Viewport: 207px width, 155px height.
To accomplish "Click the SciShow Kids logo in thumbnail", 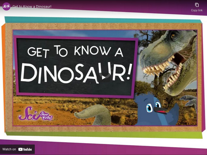I will [35, 114].
